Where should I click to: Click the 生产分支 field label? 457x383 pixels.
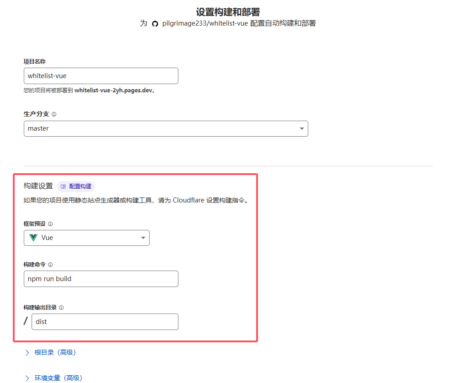[x=36, y=114]
